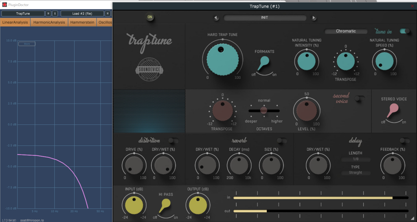
Task: Click the teal Transpose knob in the tune section
Action: coord(345,61)
